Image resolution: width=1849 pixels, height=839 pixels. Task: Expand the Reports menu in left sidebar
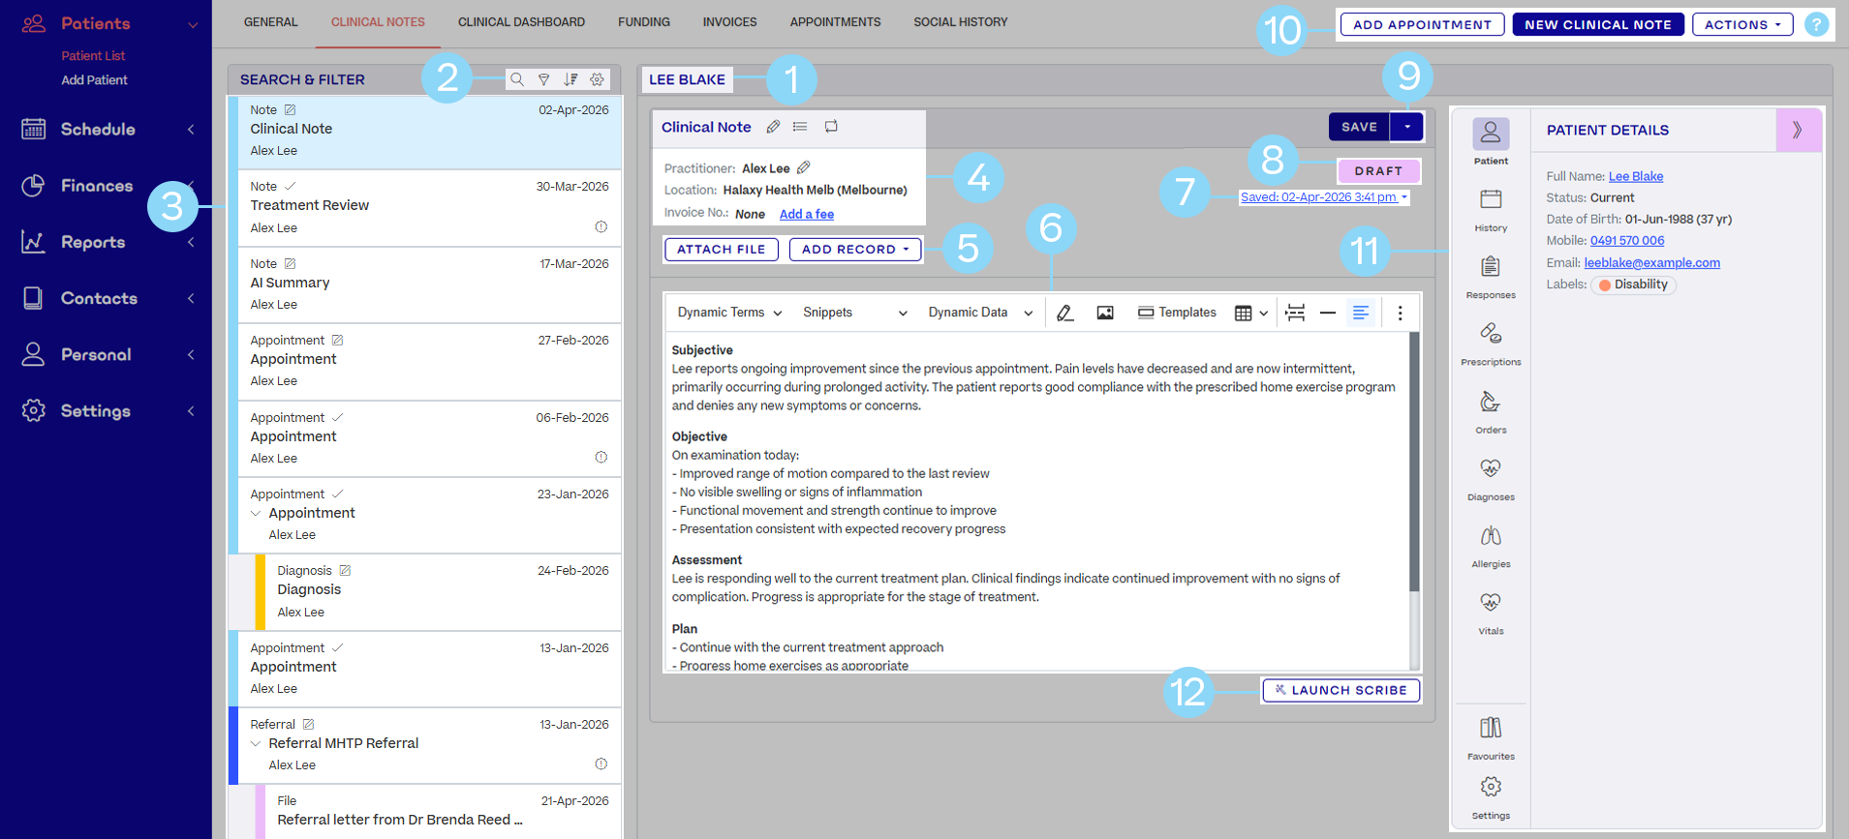pyautogui.click(x=107, y=242)
